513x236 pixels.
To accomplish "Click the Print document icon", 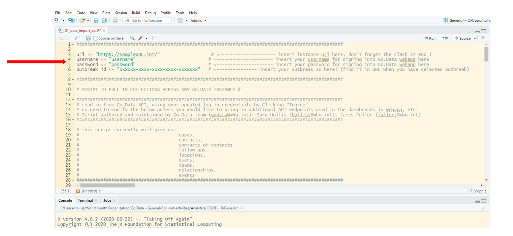I will pos(115,20).
